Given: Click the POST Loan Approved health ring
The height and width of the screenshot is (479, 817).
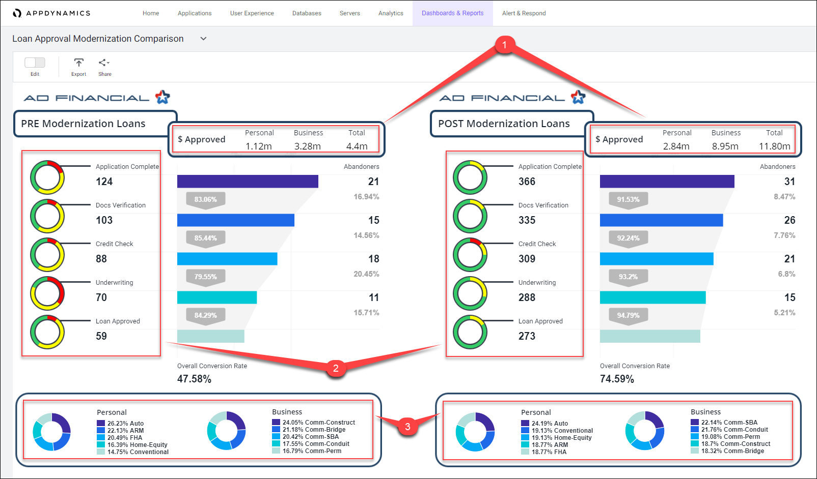Looking at the screenshot, I should (470, 332).
